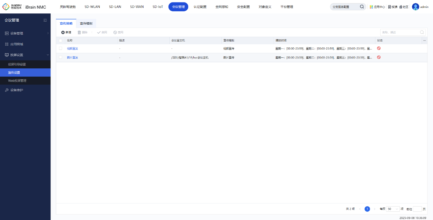Click the 反馈 feedback icon
Screen dimensions: 433x220
390,7
